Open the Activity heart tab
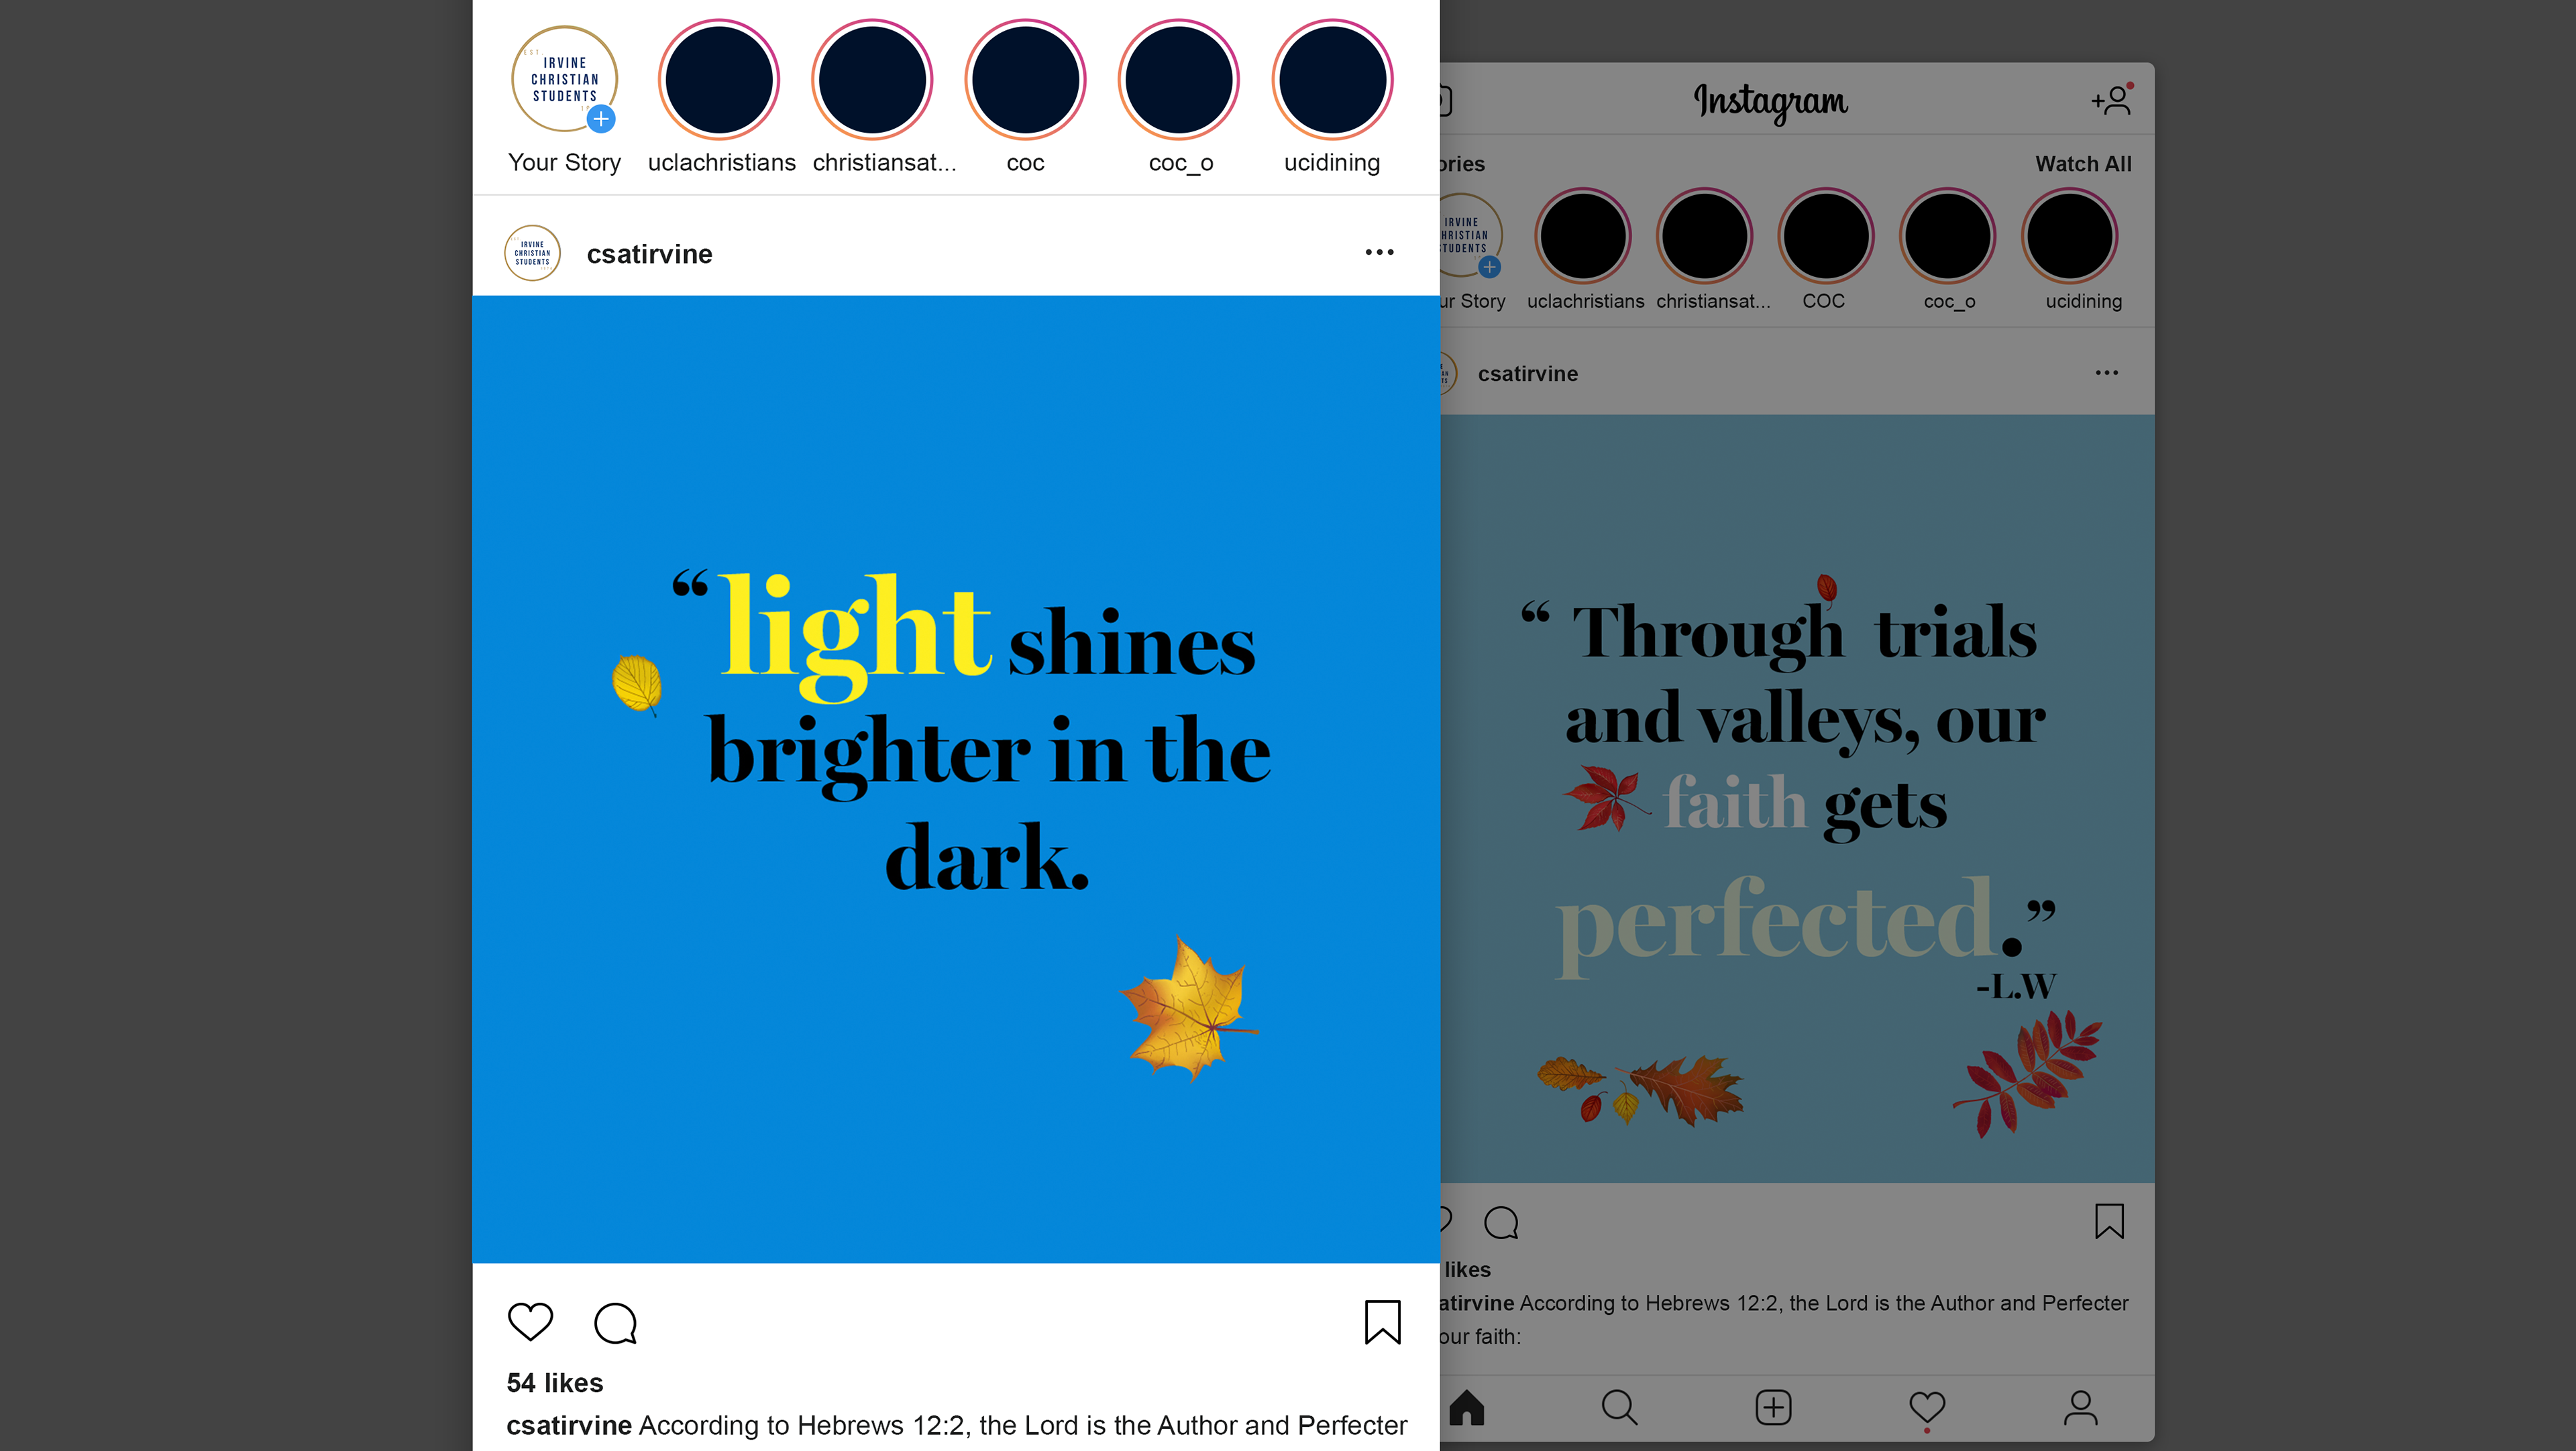Image resolution: width=2576 pixels, height=1451 pixels. [x=1927, y=1407]
